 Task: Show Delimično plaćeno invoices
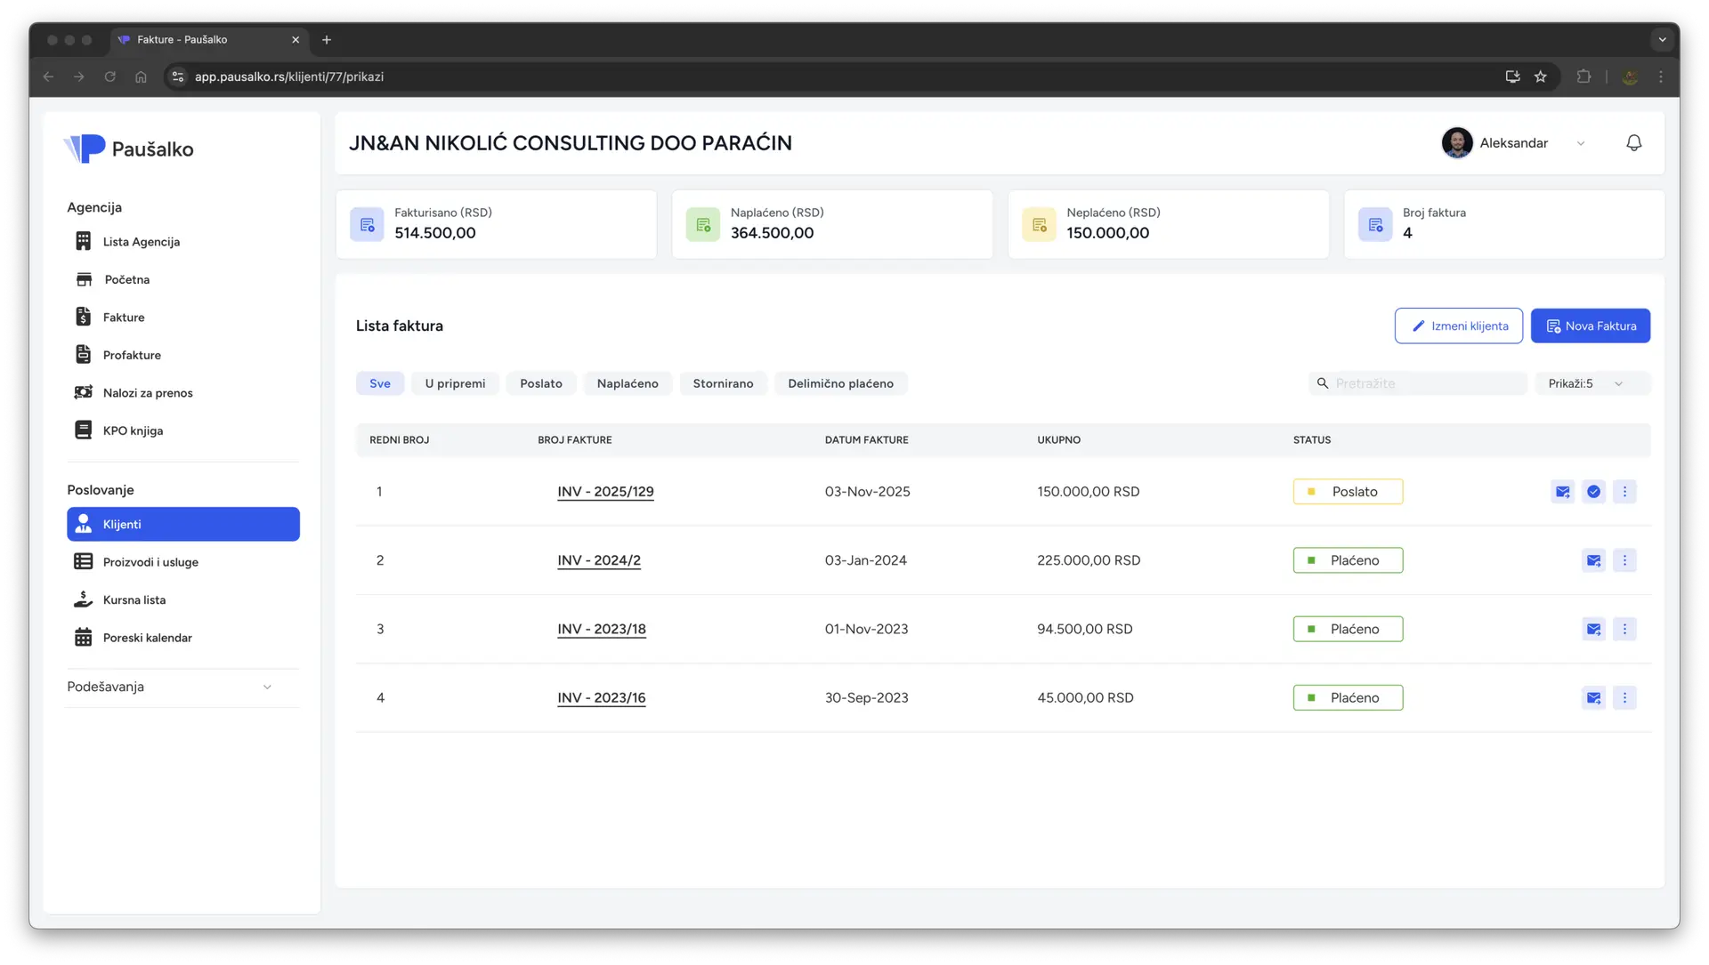pos(840,384)
